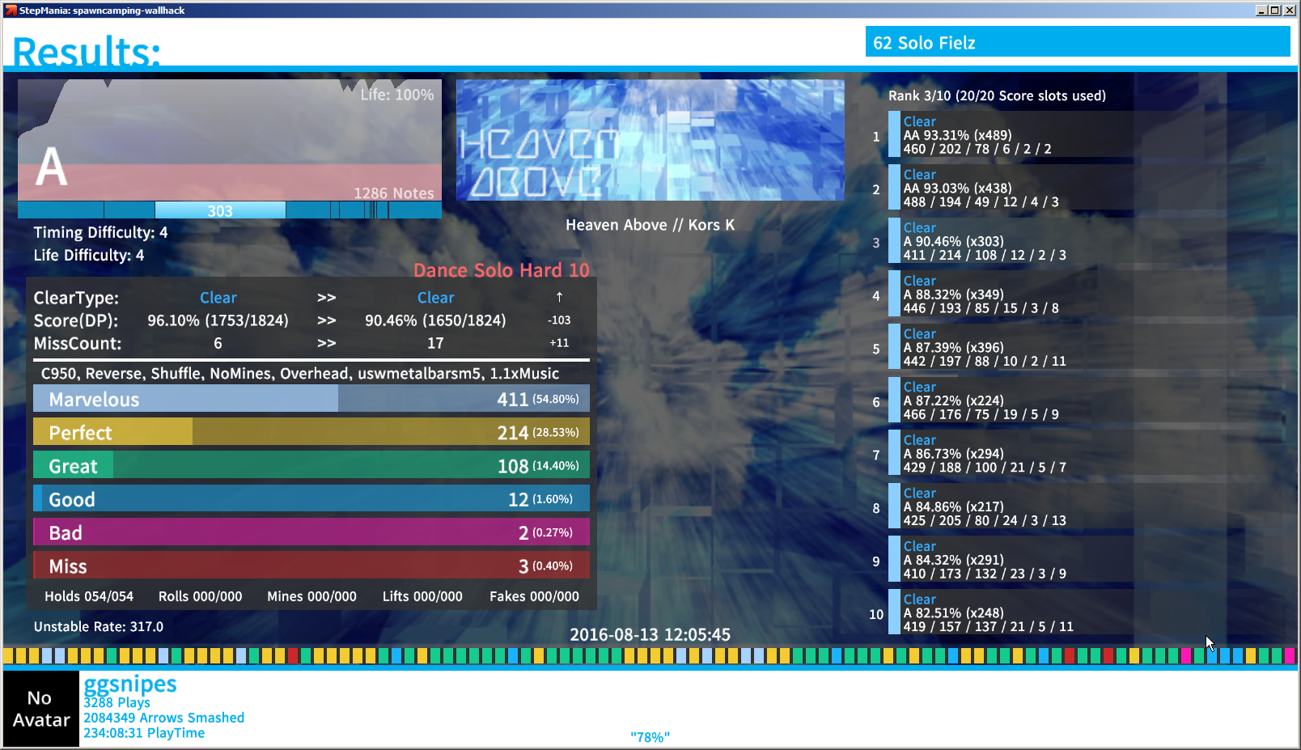Open the rank 10 score with 82.51%
Viewport: 1301px width, 750px height.
(1011, 613)
